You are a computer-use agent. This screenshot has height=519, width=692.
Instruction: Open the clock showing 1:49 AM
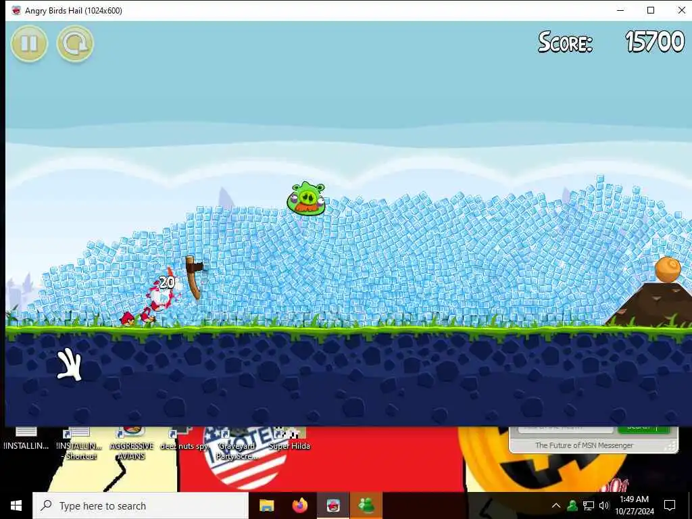(634, 505)
